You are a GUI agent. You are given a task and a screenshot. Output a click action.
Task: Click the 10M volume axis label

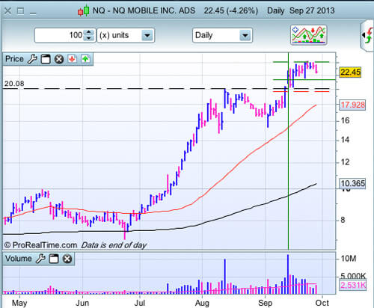click(349, 259)
